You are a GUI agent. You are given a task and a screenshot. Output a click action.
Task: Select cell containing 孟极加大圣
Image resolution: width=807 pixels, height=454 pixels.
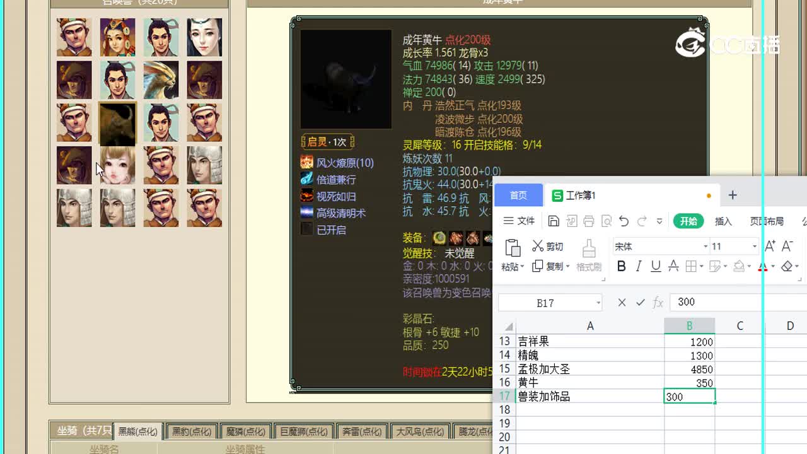click(590, 369)
